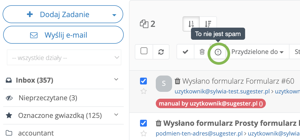
Task: Toggle the select-all checkbox in toolbar
Action: [144, 51]
